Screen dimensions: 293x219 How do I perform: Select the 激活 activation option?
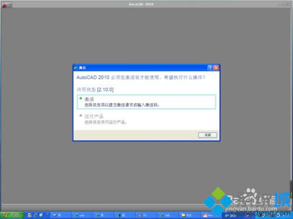click(146, 102)
